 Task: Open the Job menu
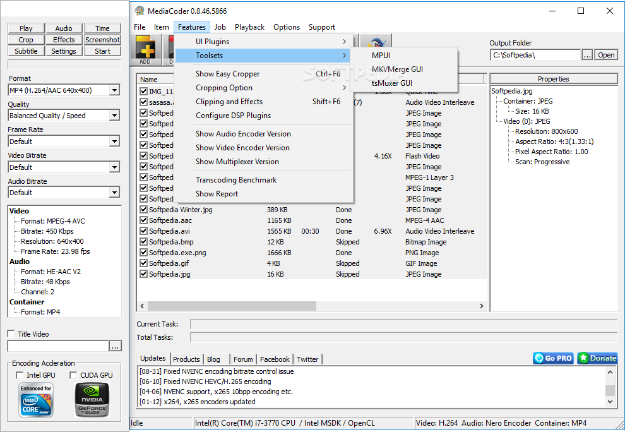click(220, 27)
